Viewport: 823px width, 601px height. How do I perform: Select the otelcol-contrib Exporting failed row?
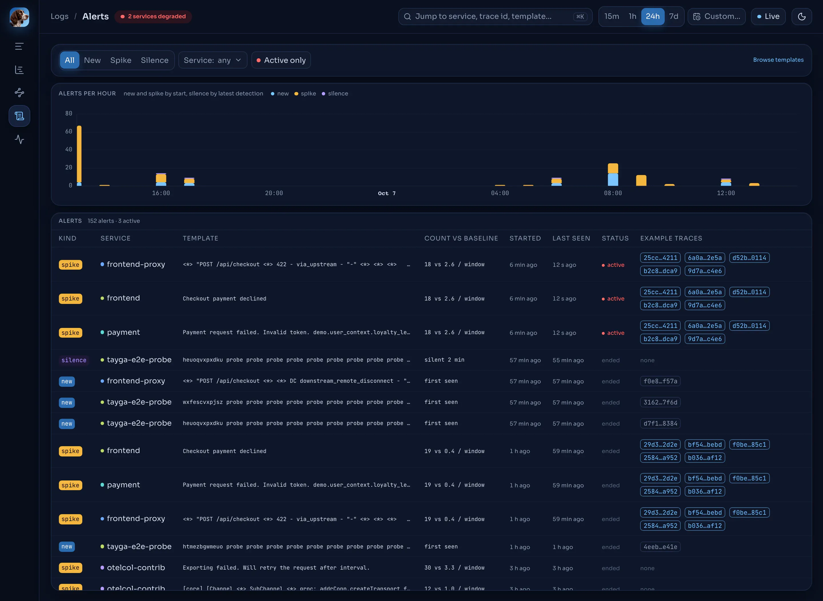coord(431,568)
